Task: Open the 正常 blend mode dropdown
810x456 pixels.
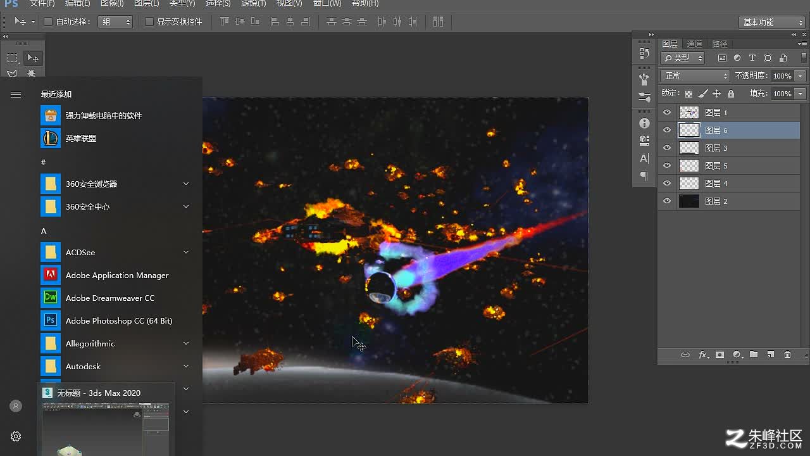Action: tap(695, 75)
